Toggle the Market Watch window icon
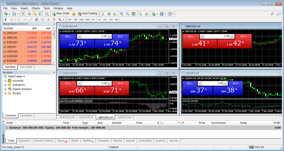 23,14
